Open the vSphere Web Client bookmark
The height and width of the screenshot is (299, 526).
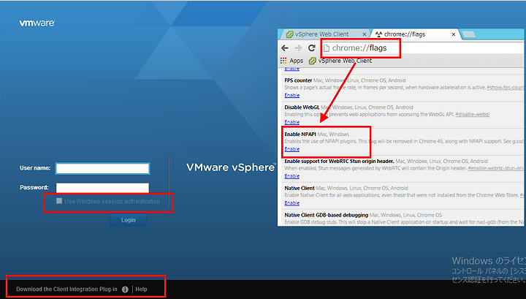(340, 61)
